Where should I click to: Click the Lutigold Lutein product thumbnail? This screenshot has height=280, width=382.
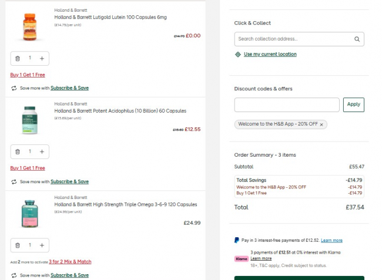[29, 28]
